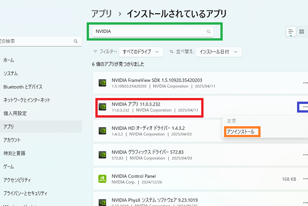This screenshot has height=206, width=308.
Task: Click the NVIDIA FrameView SDK app icon
Action: point(103,82)
